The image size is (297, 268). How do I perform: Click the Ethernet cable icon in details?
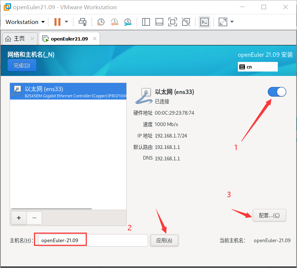point(144,96)
